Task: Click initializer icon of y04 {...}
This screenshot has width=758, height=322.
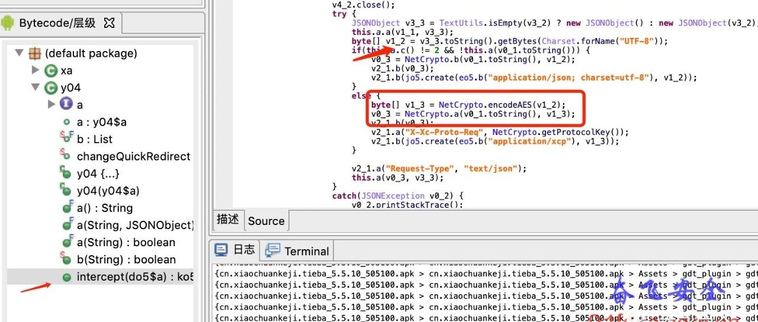Action: pos(66,173)
